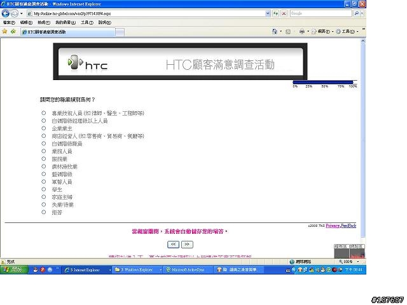Screen dimensions: 407x305
Task: Click the HTC logo in the banner
Action: (88, 62)
